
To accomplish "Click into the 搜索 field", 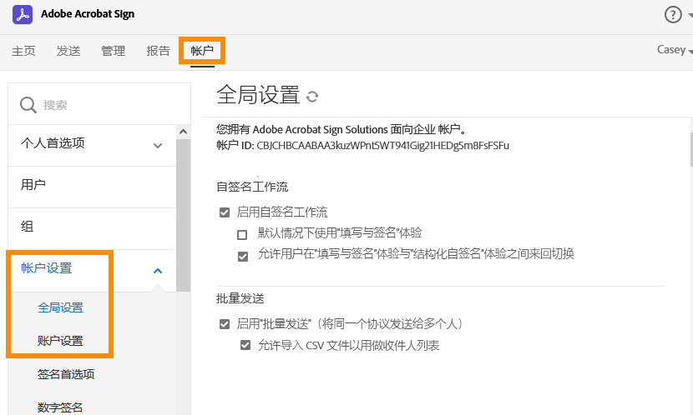I will pos(99,105).
